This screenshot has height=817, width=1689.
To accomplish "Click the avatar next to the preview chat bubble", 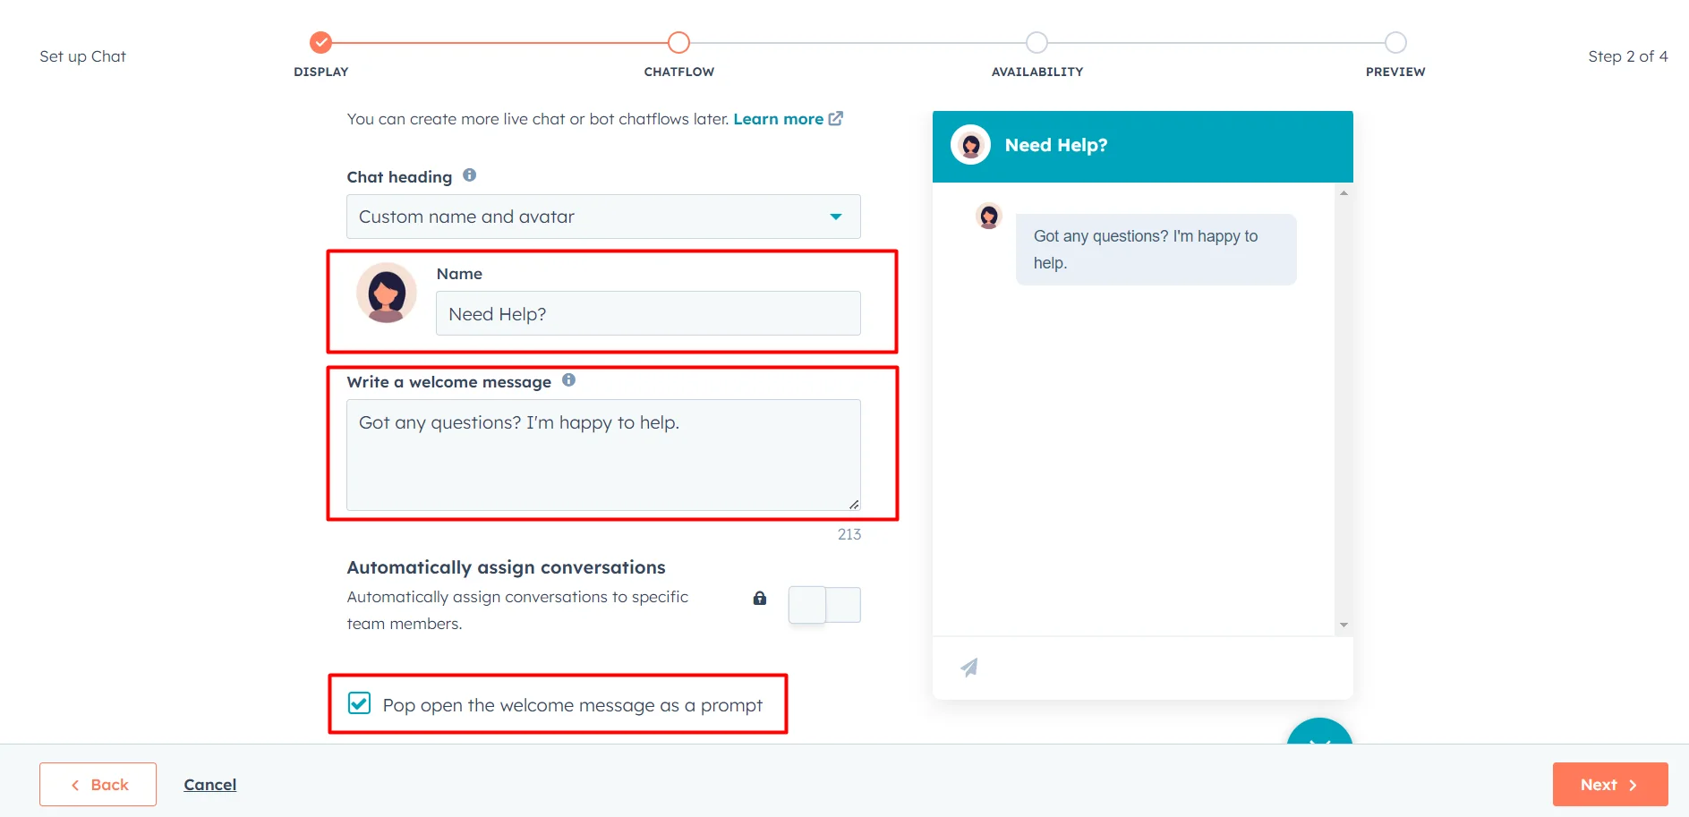I will 988,216.
